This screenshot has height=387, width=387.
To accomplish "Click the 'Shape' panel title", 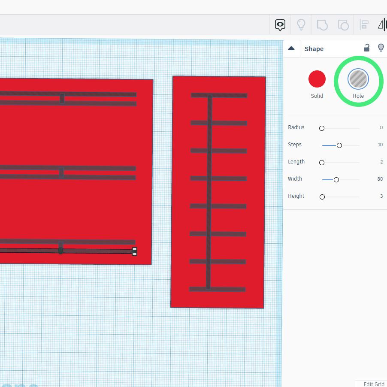I will [x=314, y=49].
